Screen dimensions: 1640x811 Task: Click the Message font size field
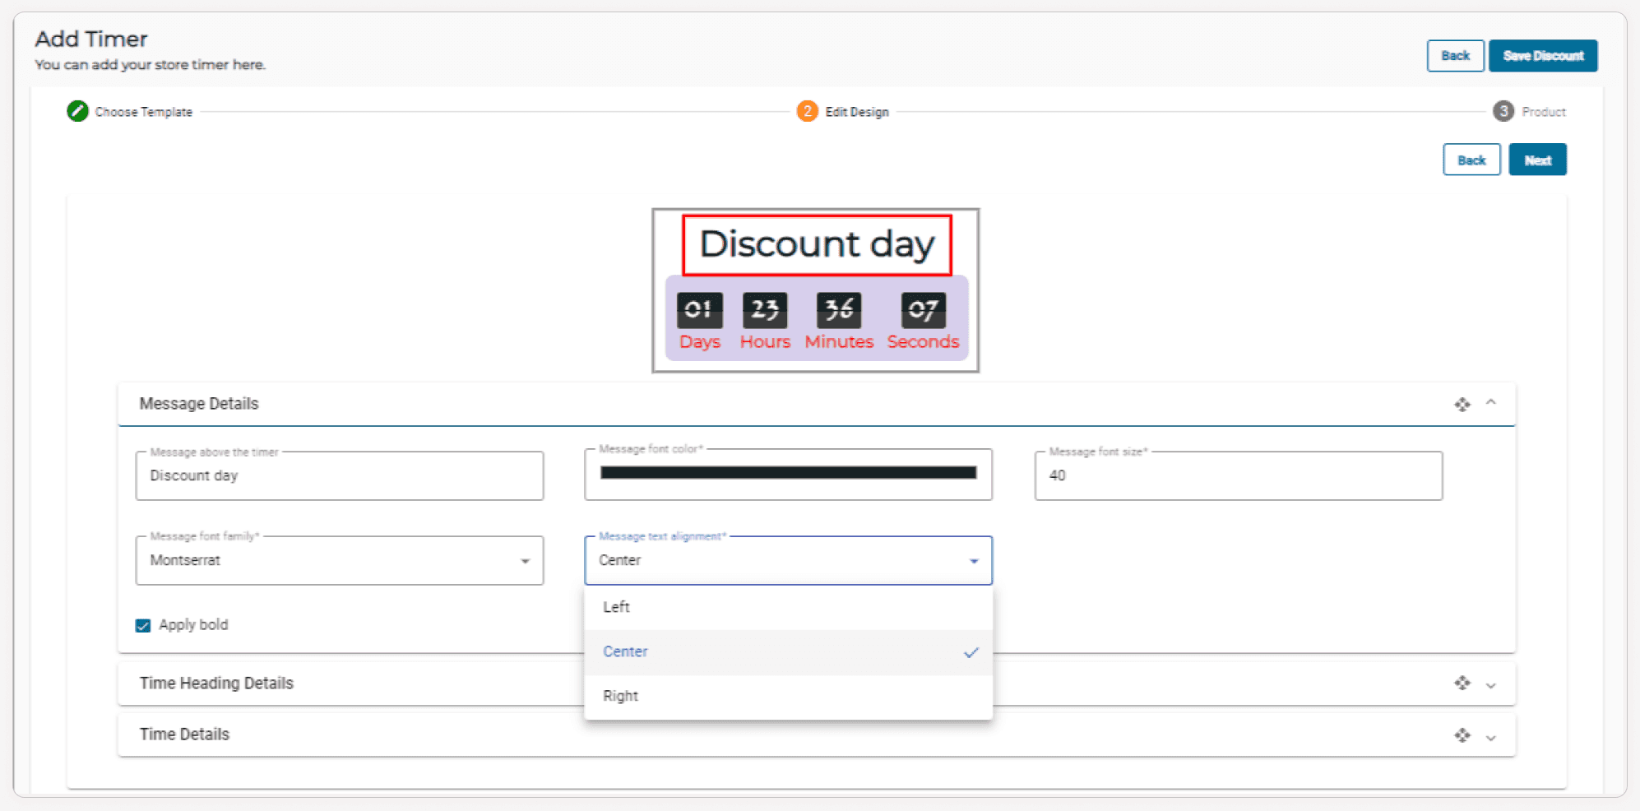coord(1238,475)
